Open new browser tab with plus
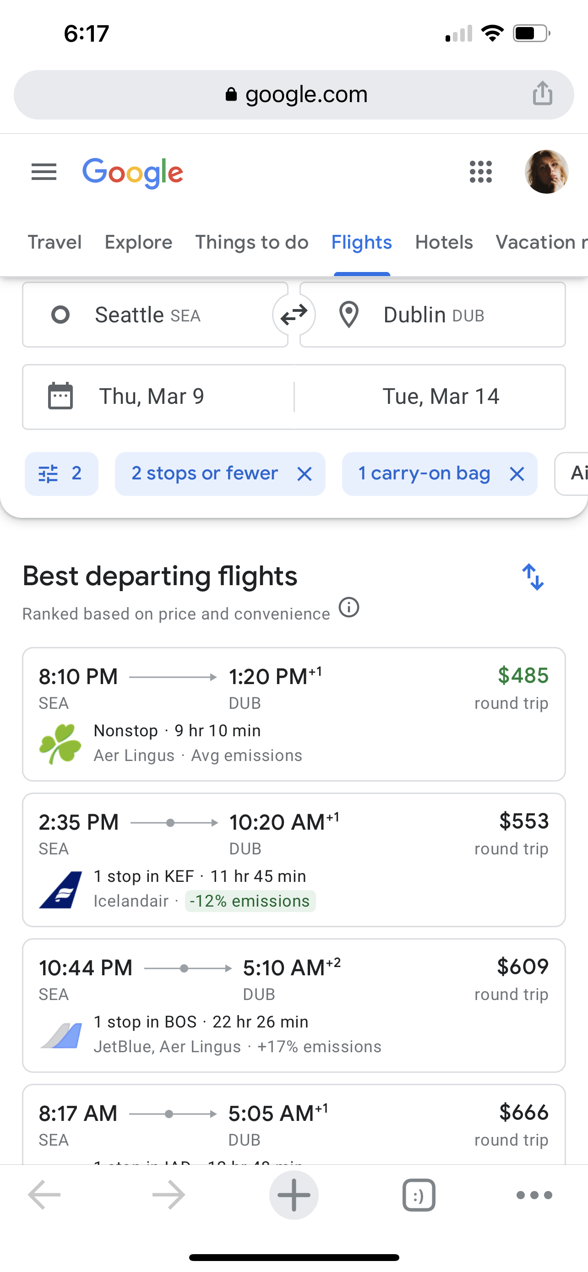This screenshot has height=1272, width=588. (294, 1195)
